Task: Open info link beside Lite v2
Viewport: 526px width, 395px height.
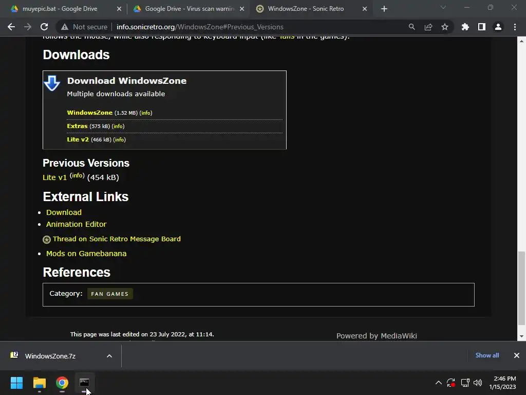Action: coord(119,140)
